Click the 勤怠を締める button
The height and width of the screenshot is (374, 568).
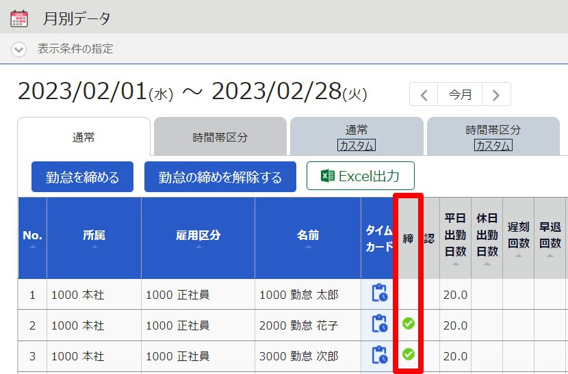pyautogui.click(x=82, y=176)
